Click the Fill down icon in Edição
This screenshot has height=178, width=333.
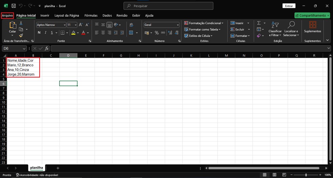(259, 29)
